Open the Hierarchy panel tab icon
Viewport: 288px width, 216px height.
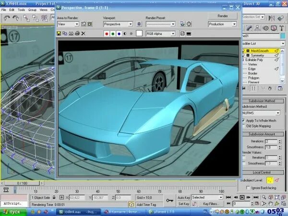(x=257, y=28)
